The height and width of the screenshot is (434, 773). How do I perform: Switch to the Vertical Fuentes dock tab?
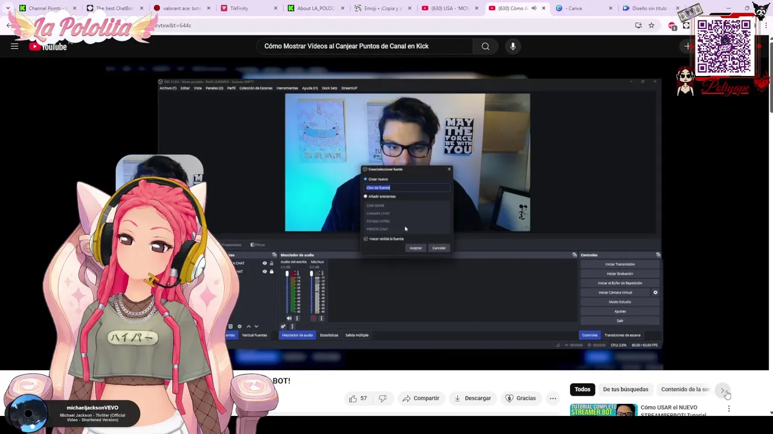point(254,335)
